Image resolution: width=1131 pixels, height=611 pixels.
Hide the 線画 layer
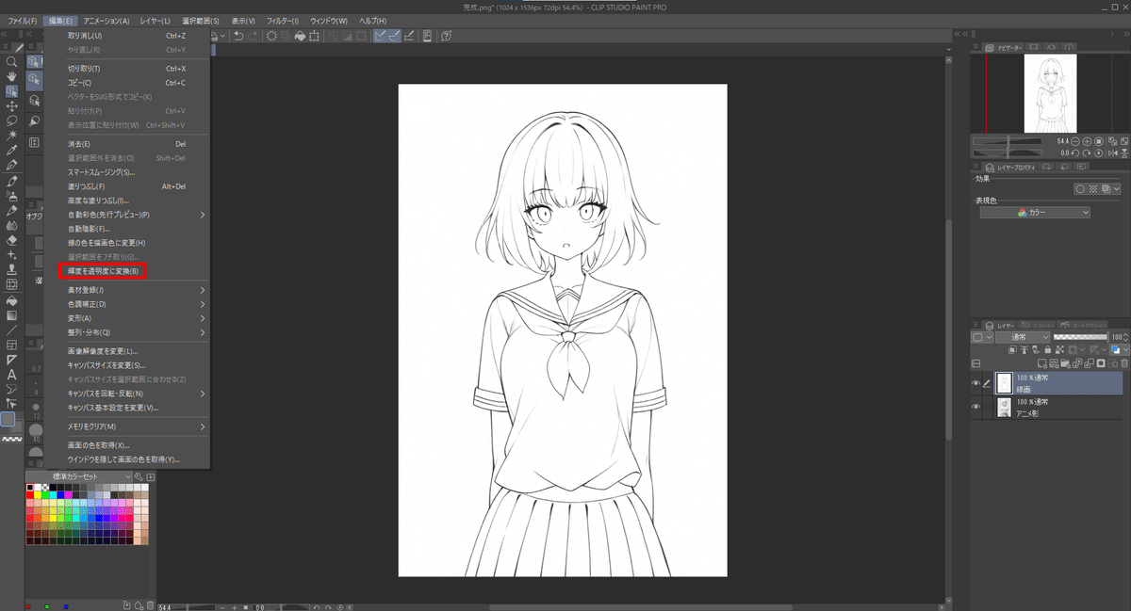975,383
